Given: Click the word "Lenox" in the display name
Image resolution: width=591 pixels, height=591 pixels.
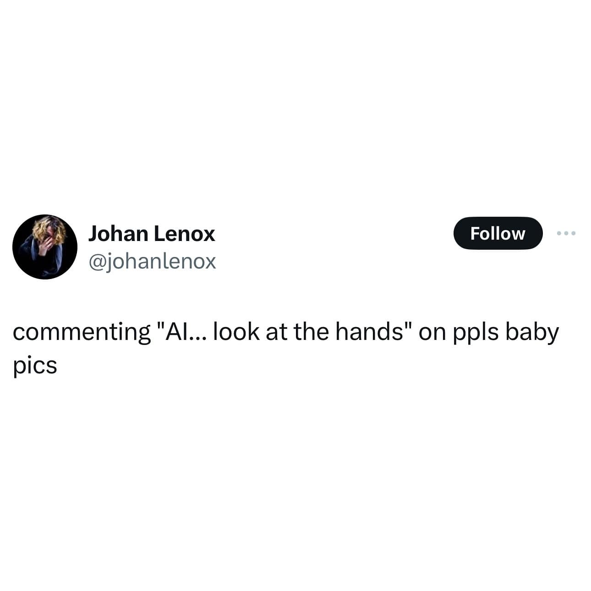Looking at the screenshot, I should [184, 234].
